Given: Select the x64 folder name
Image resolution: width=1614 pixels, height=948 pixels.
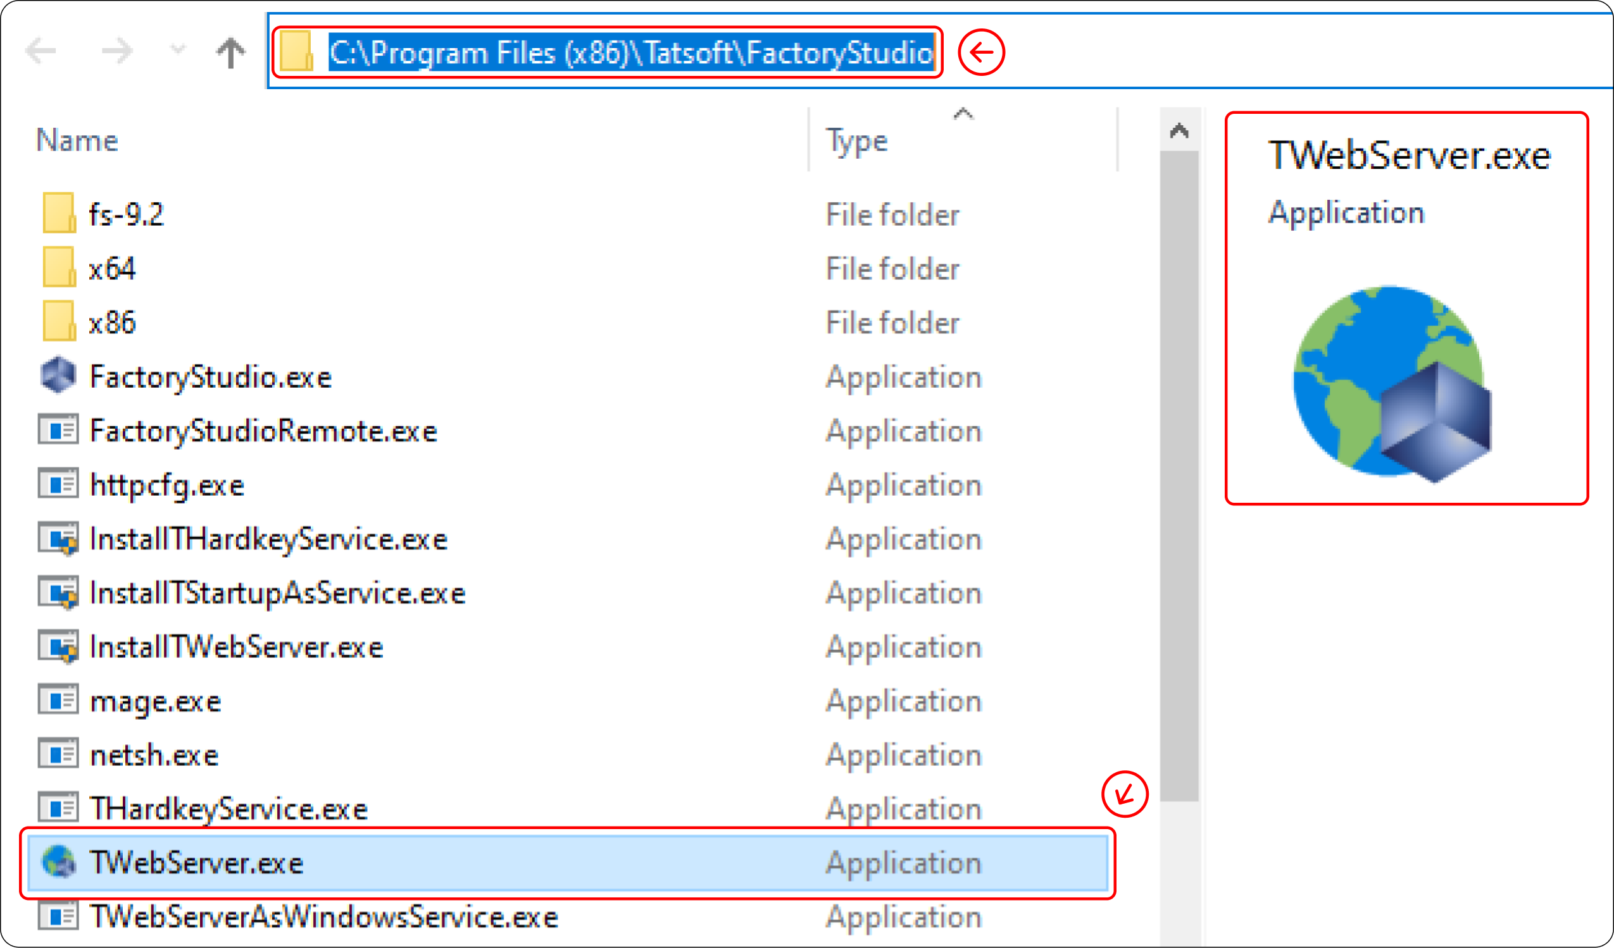Looking at the screenshot, I should [x=113, y=268].
